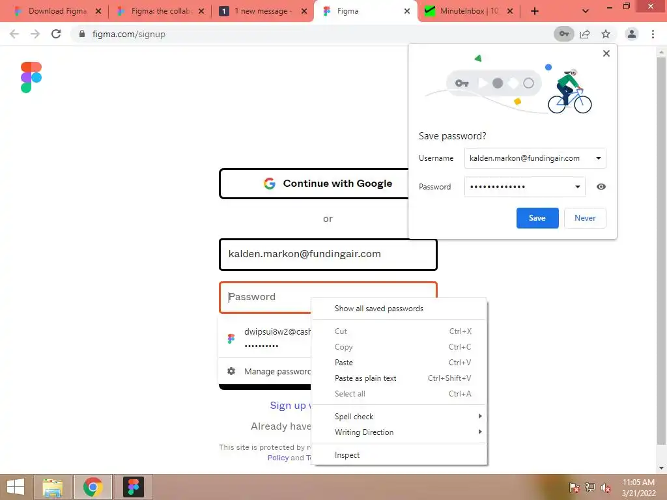Click the browser forward arrow

point(35,34)
